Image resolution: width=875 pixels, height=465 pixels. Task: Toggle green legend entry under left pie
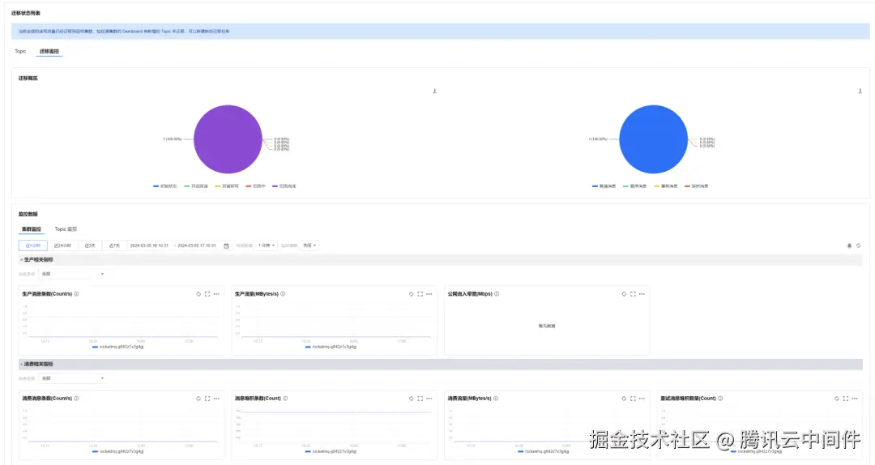[196, 186]
